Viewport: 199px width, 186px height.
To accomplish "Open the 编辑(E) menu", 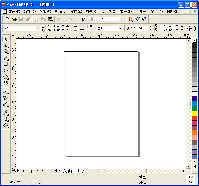I will coord(30,11).
